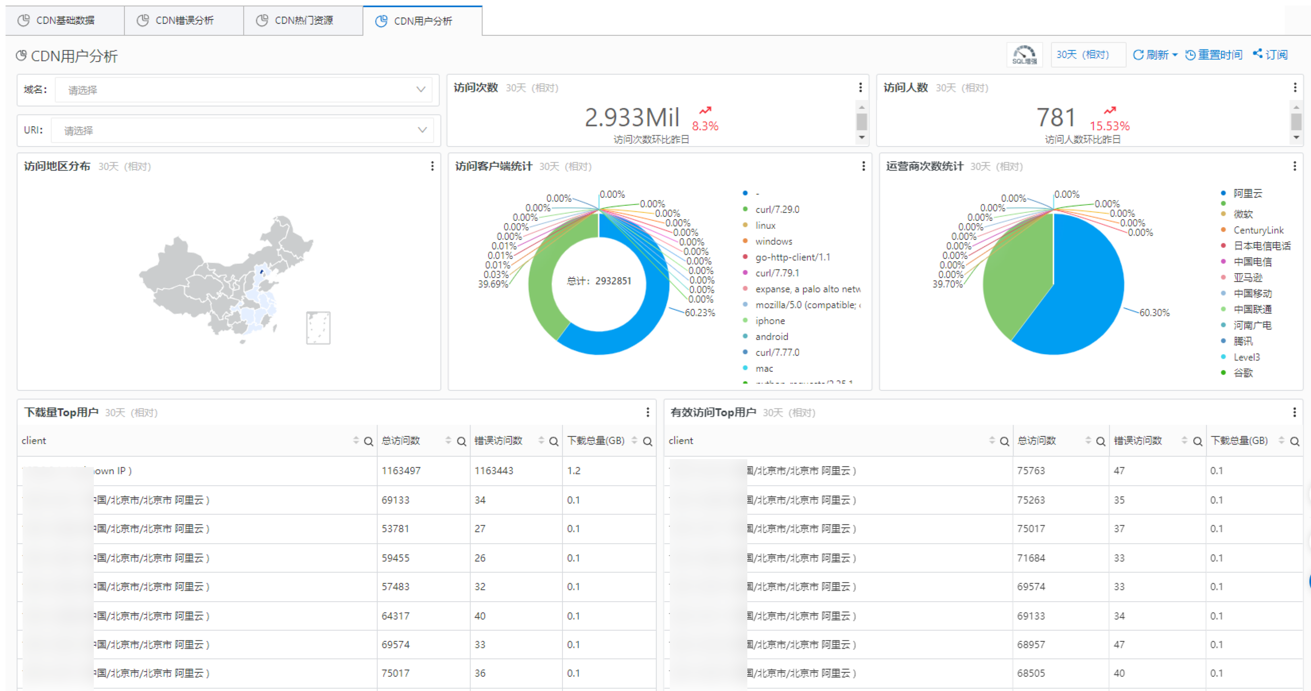Open three-dot menu of 有效访问Top用户 panel
Viewport: 1311px width, 691px height.
pos(1294,412)
